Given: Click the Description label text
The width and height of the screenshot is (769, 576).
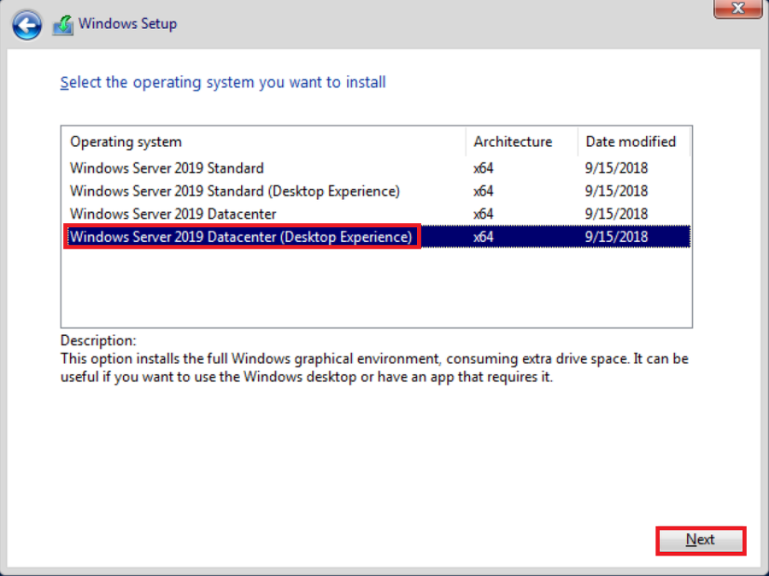Looking at the screenshot, I should [98, 340].
